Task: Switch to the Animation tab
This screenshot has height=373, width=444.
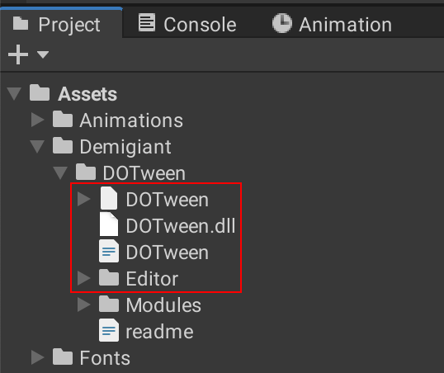Action: point(332,25)
